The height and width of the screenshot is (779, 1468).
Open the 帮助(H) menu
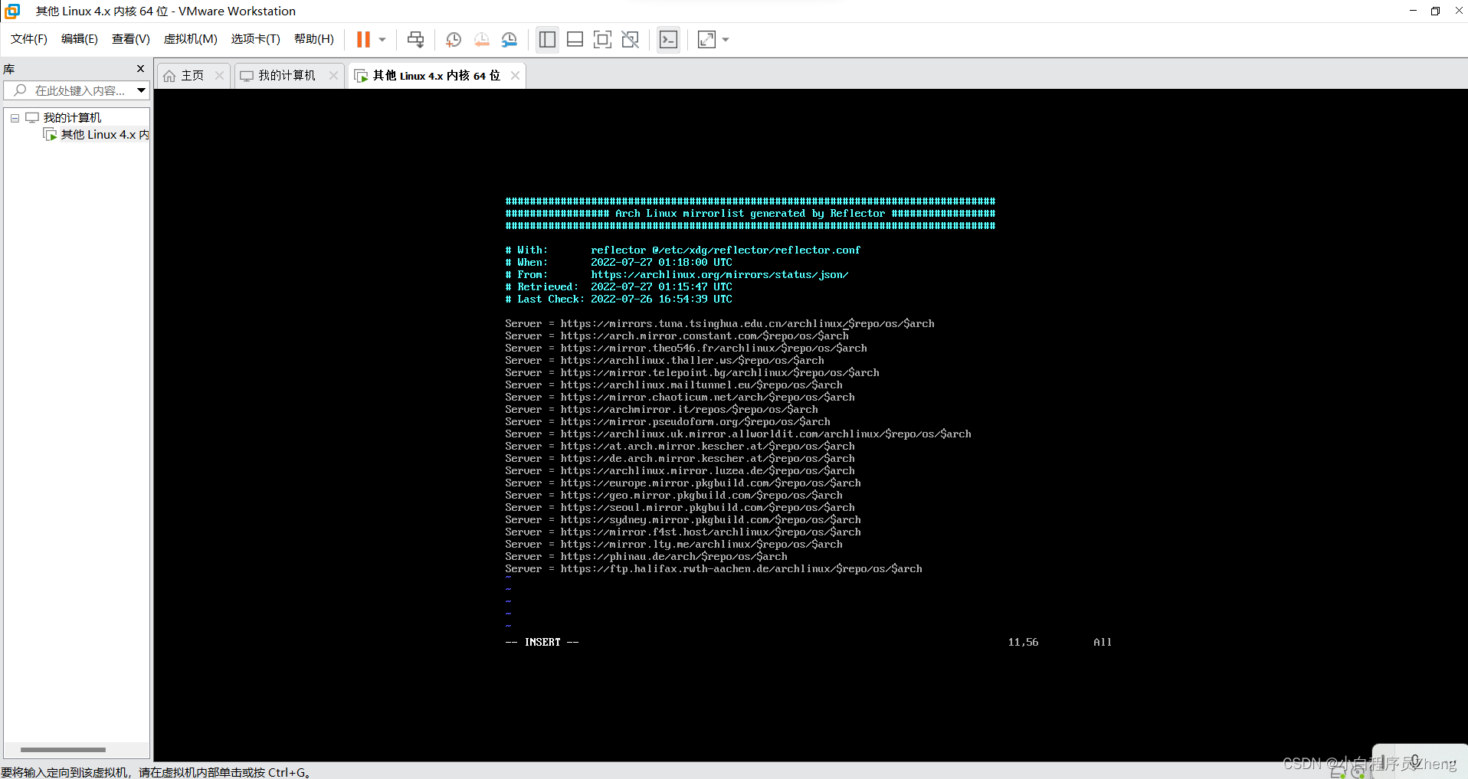[314, 39]
